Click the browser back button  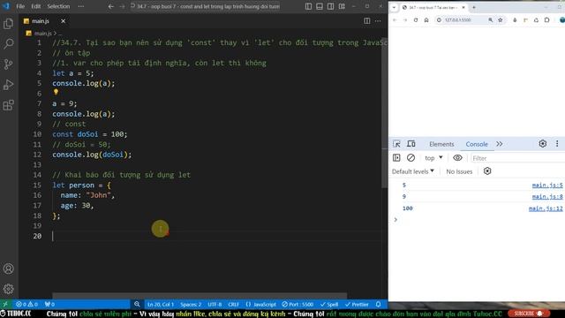pos(395,20)
